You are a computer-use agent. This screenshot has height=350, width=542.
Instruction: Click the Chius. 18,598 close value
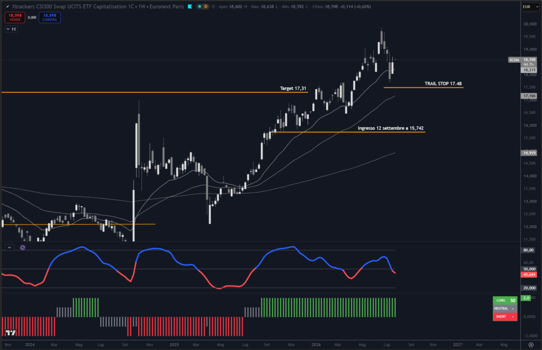click(x=325, y=6)
